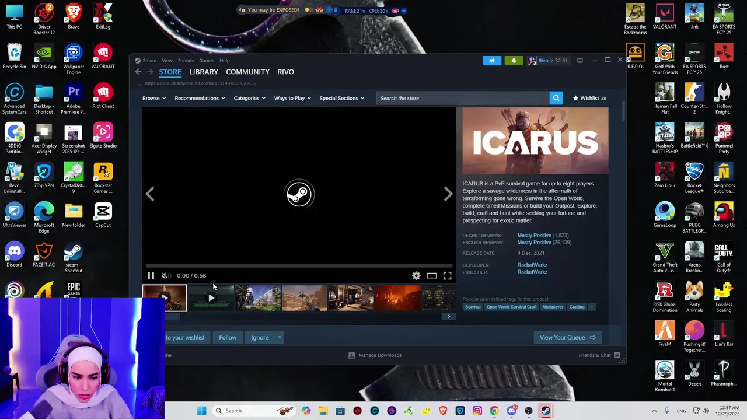
Task: Open the Categories dropdown
Action: pyautogui.click(x=250, y=98)
